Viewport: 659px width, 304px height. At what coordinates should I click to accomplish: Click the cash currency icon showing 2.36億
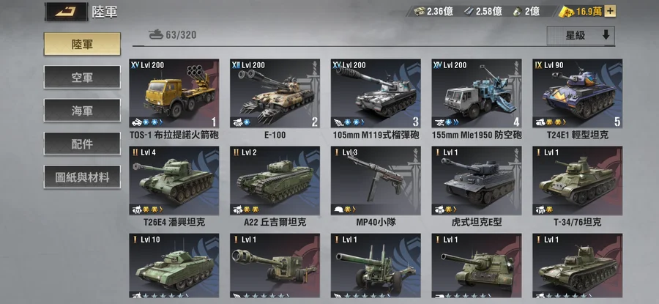coord(418,11)
